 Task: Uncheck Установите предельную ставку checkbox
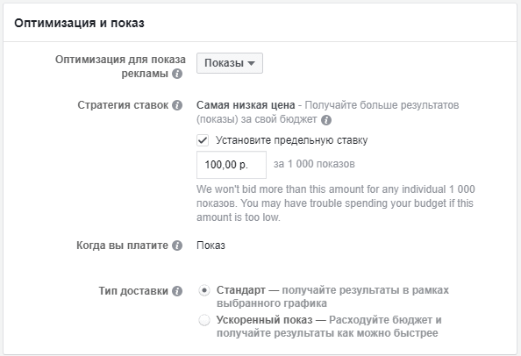(203, 140)
